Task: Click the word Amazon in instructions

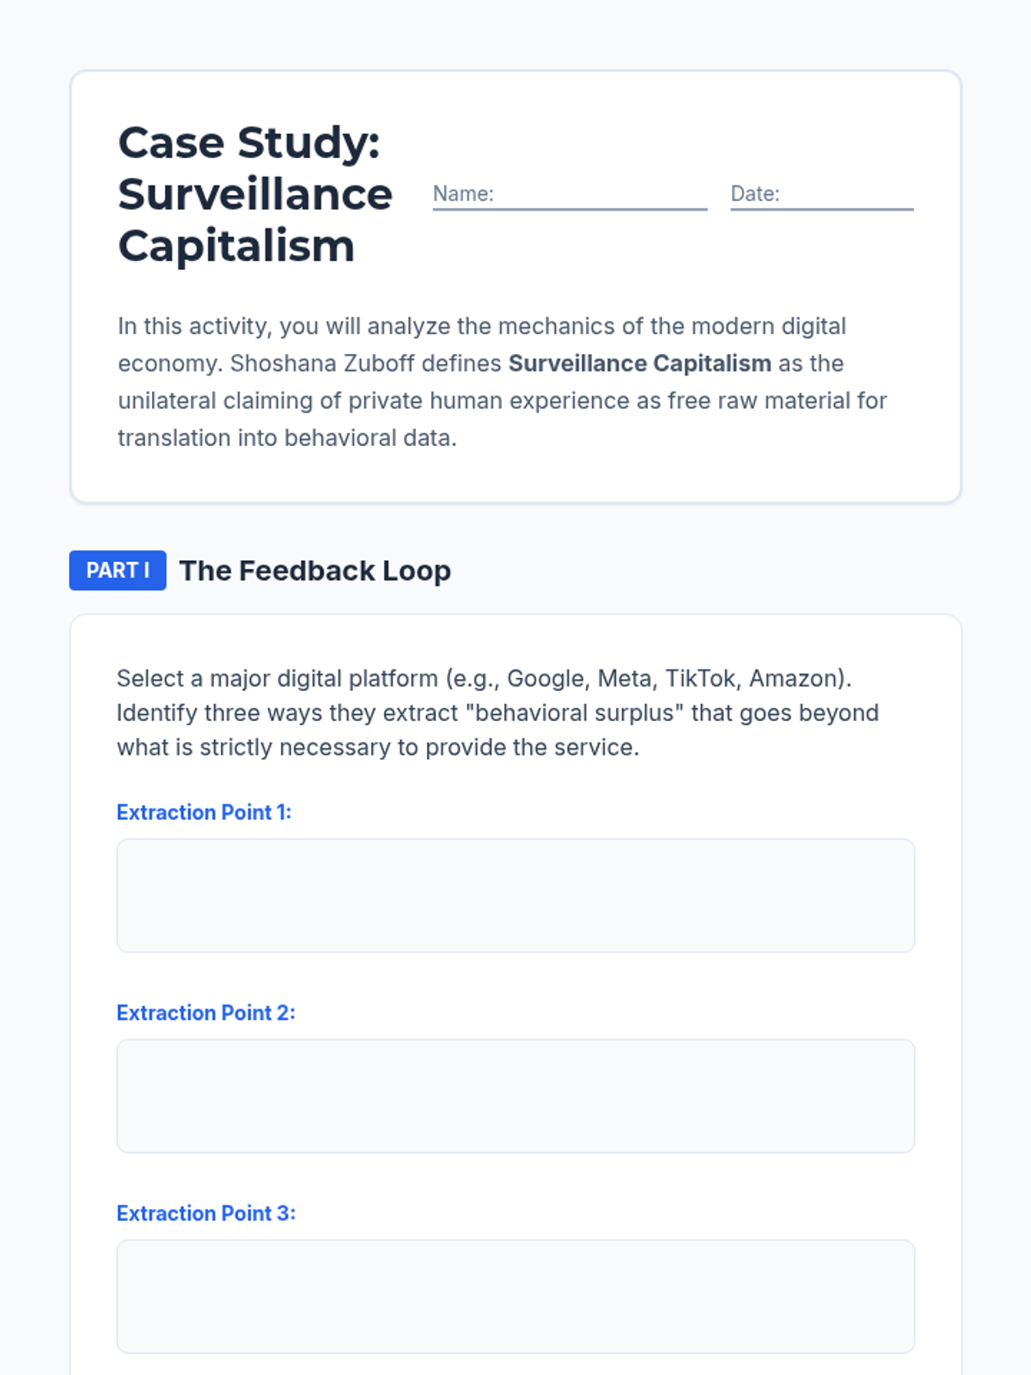Action: [x=794, y=679]
